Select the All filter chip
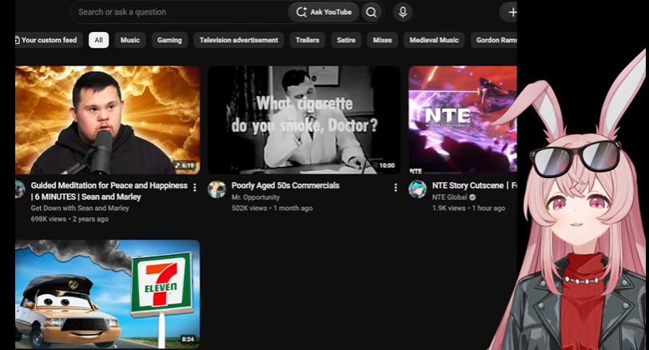The height and width of the screenshot is (350, 649). [98, 40]
